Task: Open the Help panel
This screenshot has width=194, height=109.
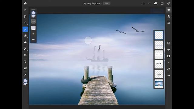Action: click(x=169, y=3)
